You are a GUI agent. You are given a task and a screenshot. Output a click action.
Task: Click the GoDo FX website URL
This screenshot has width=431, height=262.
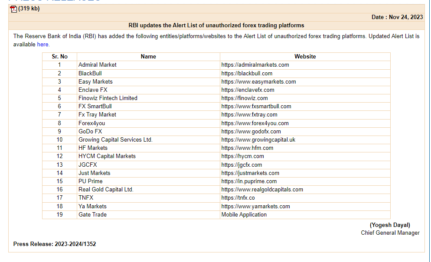coord(252,131)
